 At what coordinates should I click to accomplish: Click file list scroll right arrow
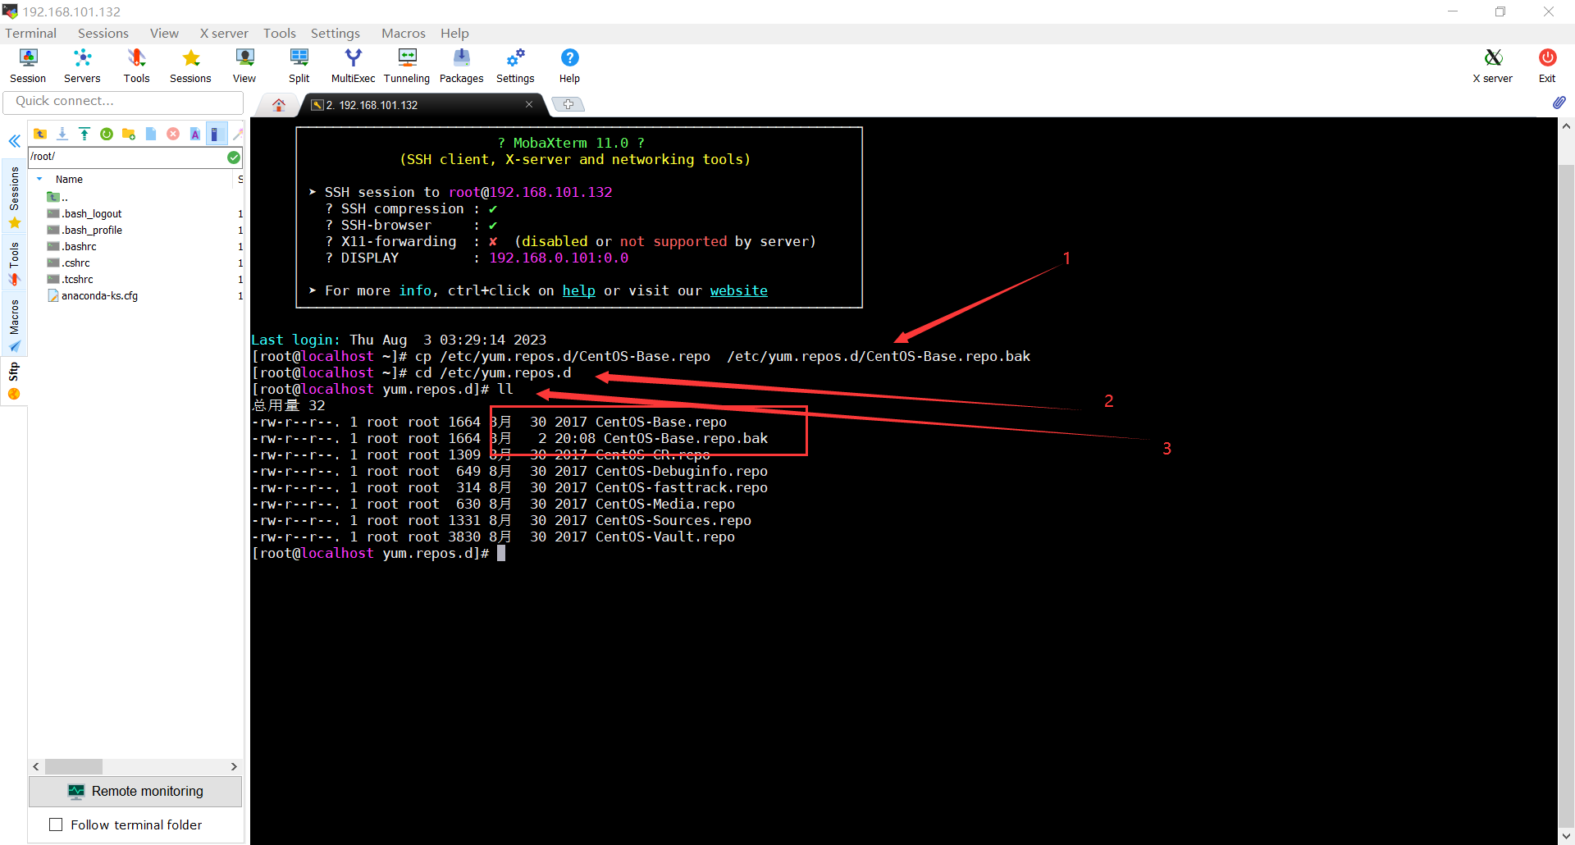234,766
